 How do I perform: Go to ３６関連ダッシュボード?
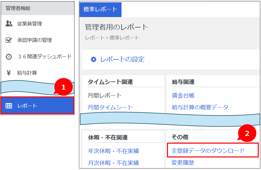pyautogui.click(x=44, y=57)
